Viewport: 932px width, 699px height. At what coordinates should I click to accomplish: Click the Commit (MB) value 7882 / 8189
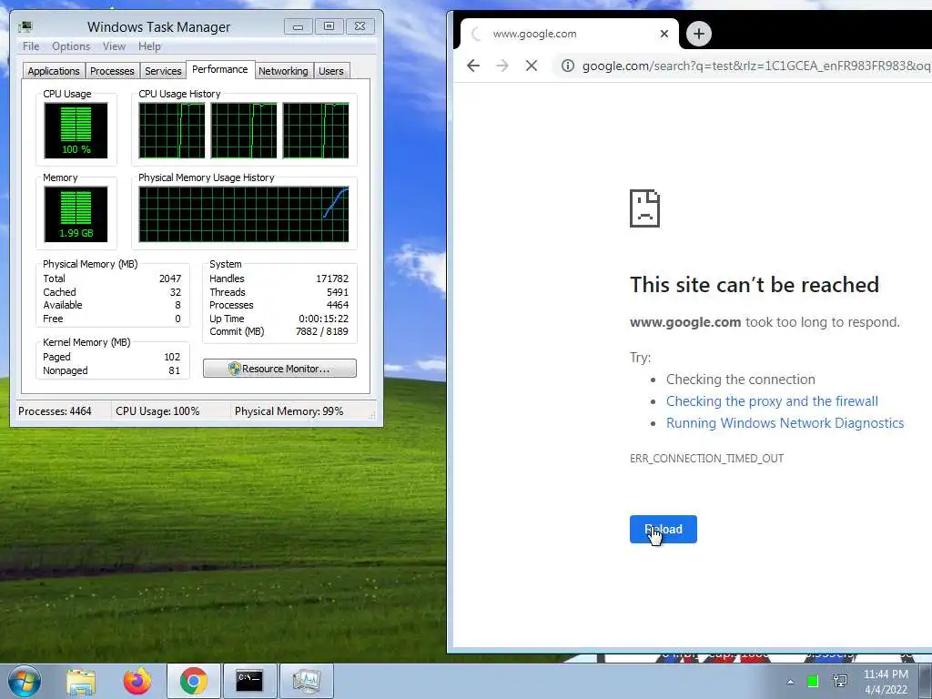[321, 331]
